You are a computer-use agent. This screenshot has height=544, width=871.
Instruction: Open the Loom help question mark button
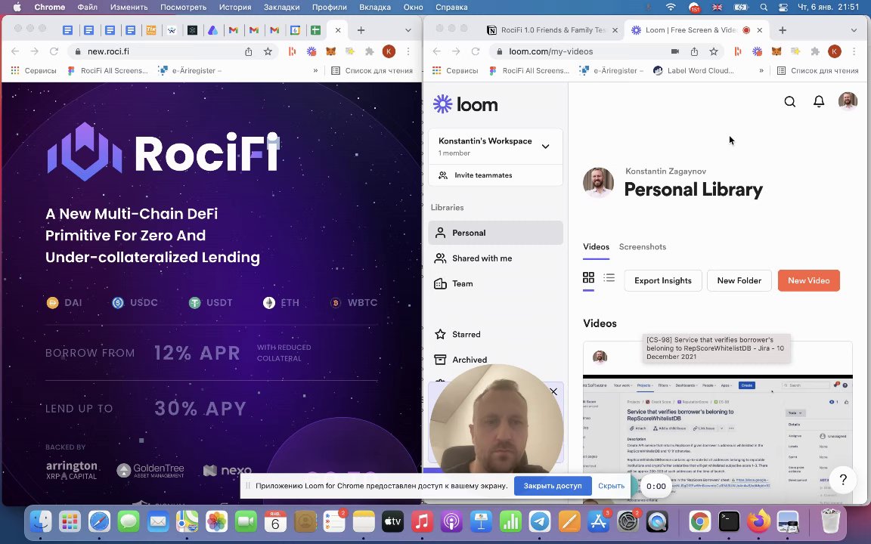[x=843, y=479]
